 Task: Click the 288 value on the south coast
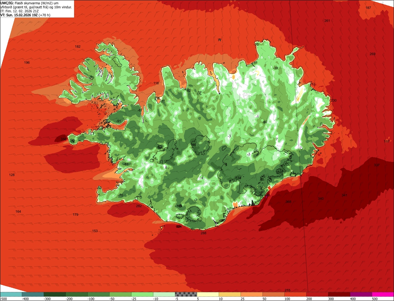pos(203,233)
